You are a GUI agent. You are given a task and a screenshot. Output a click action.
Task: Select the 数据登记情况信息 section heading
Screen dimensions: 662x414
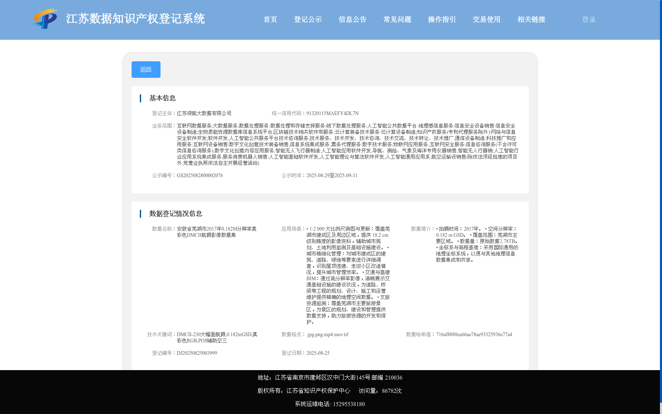pos(176,214)
